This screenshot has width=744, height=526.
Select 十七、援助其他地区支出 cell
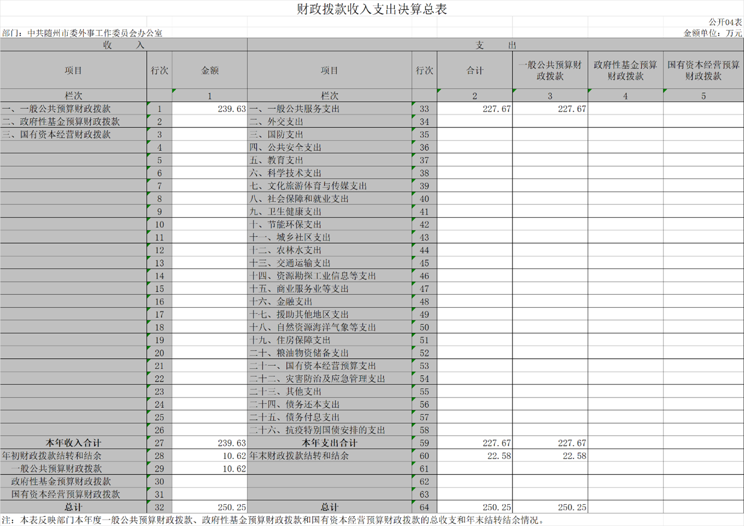click(x=330, y=314)
